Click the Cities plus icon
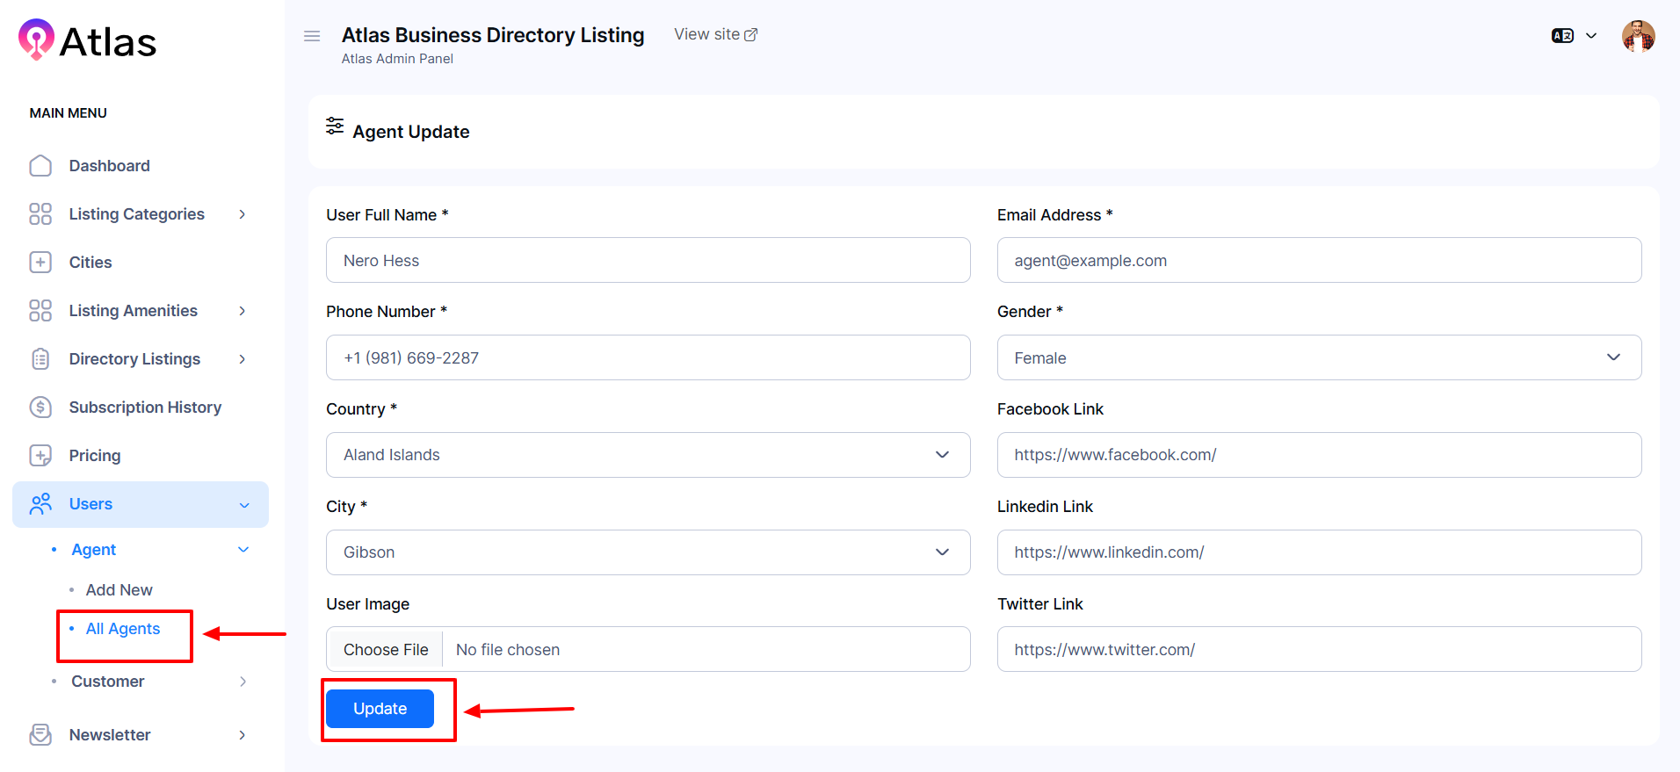Image resolution: width=1680 pixels, height=772 pixels. 40,263
